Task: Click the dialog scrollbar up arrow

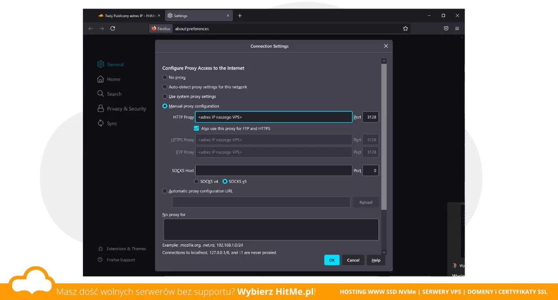Action: 384,61
